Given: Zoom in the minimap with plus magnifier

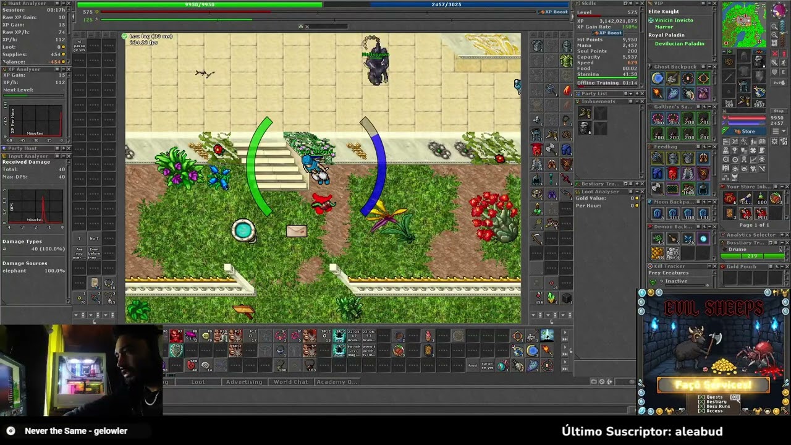Looking at the screenshot, I should click(774, 35).
